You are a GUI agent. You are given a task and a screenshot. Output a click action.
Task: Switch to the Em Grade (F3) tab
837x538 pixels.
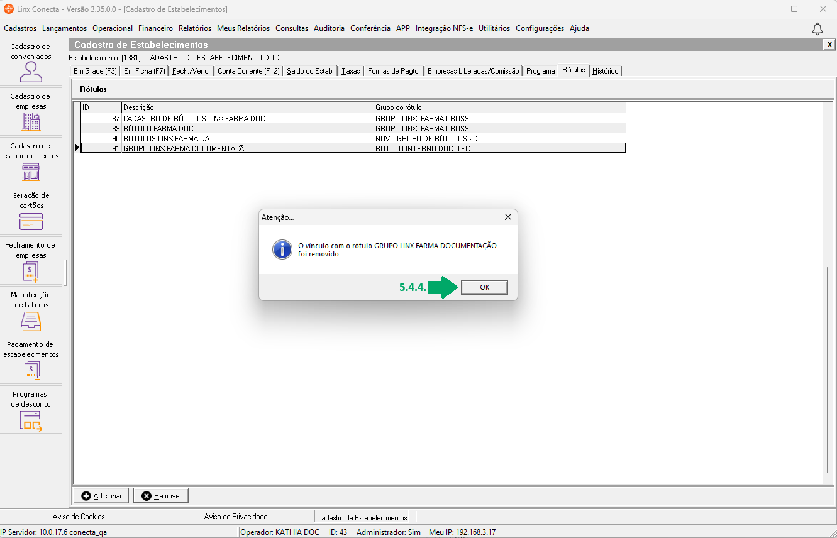pyautogui.click(x=95, y=71)
